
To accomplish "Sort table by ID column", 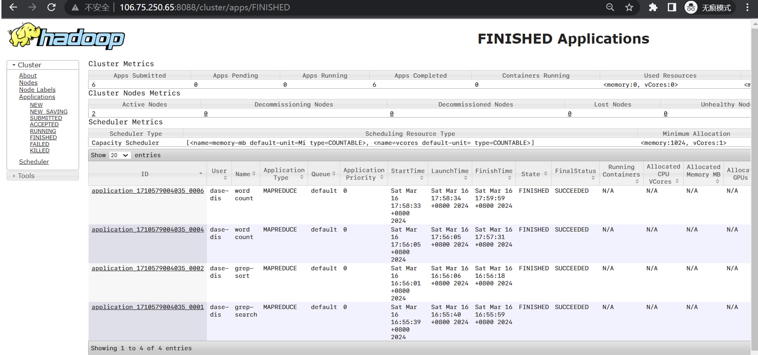I will click(147, 174).
